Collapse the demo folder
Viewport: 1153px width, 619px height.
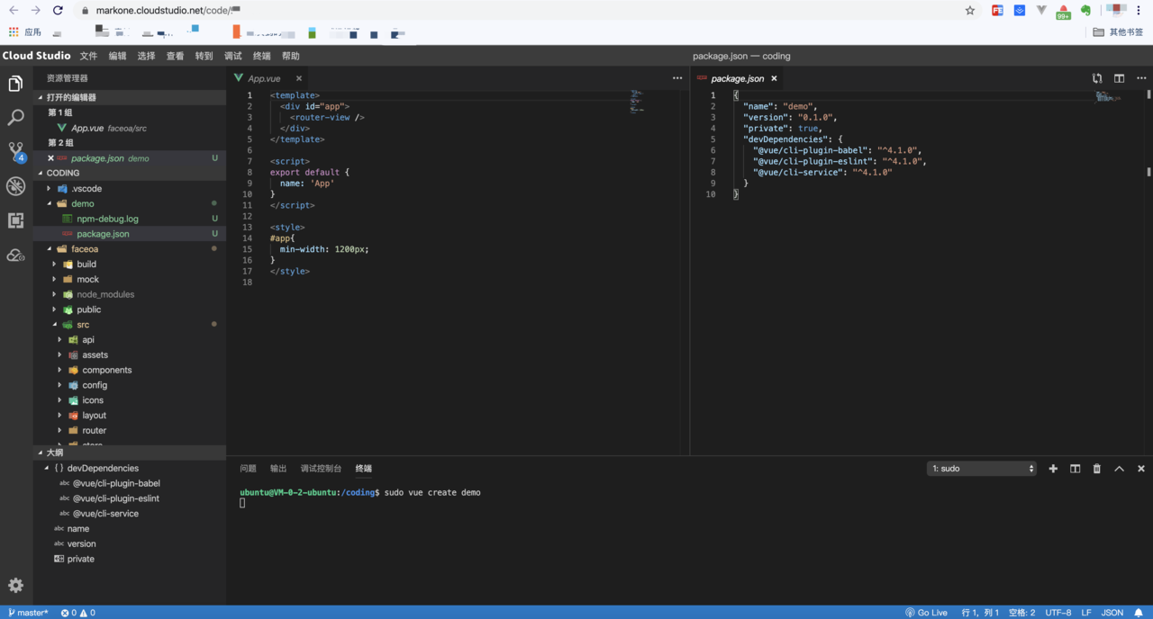[49, 203]
